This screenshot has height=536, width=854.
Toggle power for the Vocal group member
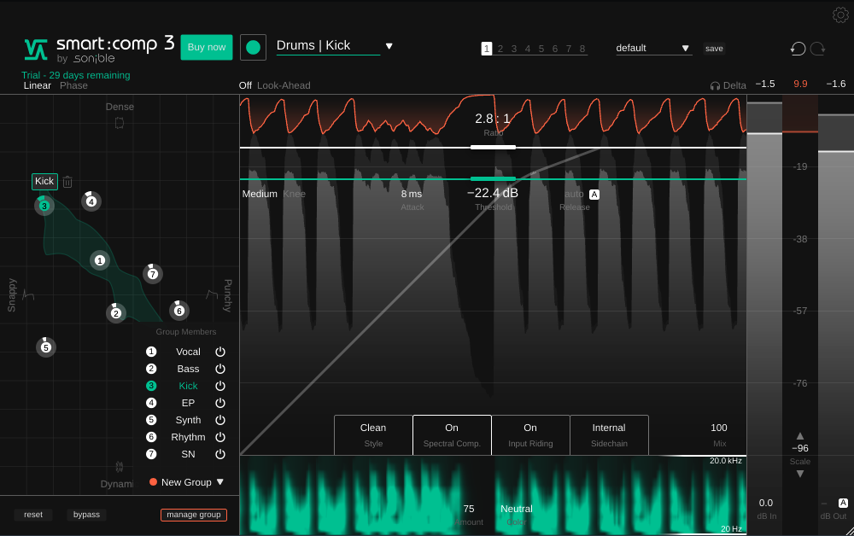219,352
